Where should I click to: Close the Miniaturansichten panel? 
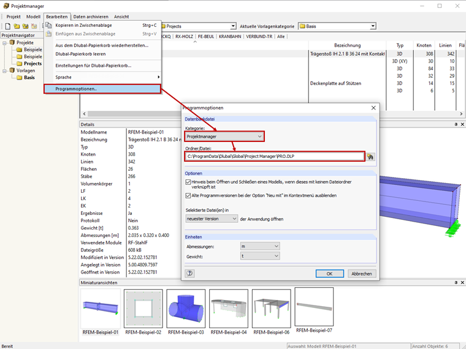pos(462,282)
